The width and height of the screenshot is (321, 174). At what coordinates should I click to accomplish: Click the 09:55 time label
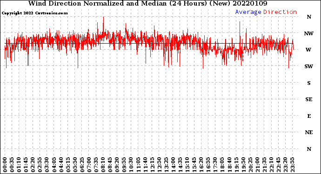(124, 165)
